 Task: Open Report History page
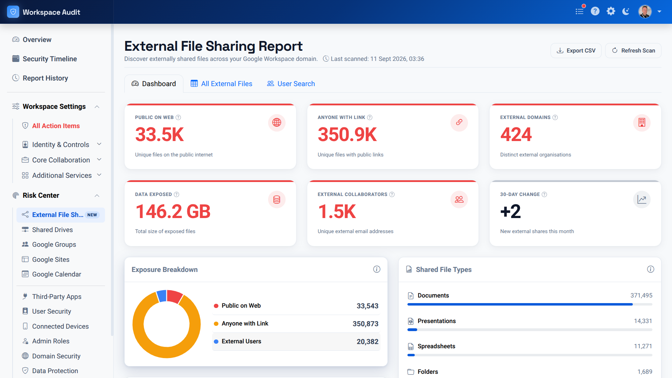[45, 78]
